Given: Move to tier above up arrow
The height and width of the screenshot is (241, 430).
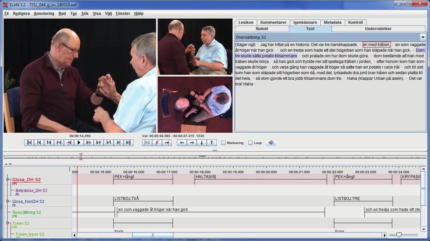Looking at the screenshot, I should click(211, 143).
